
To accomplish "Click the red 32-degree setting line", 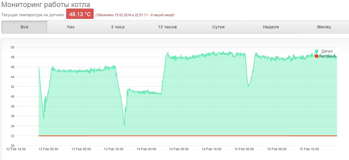I will (188, 136).
